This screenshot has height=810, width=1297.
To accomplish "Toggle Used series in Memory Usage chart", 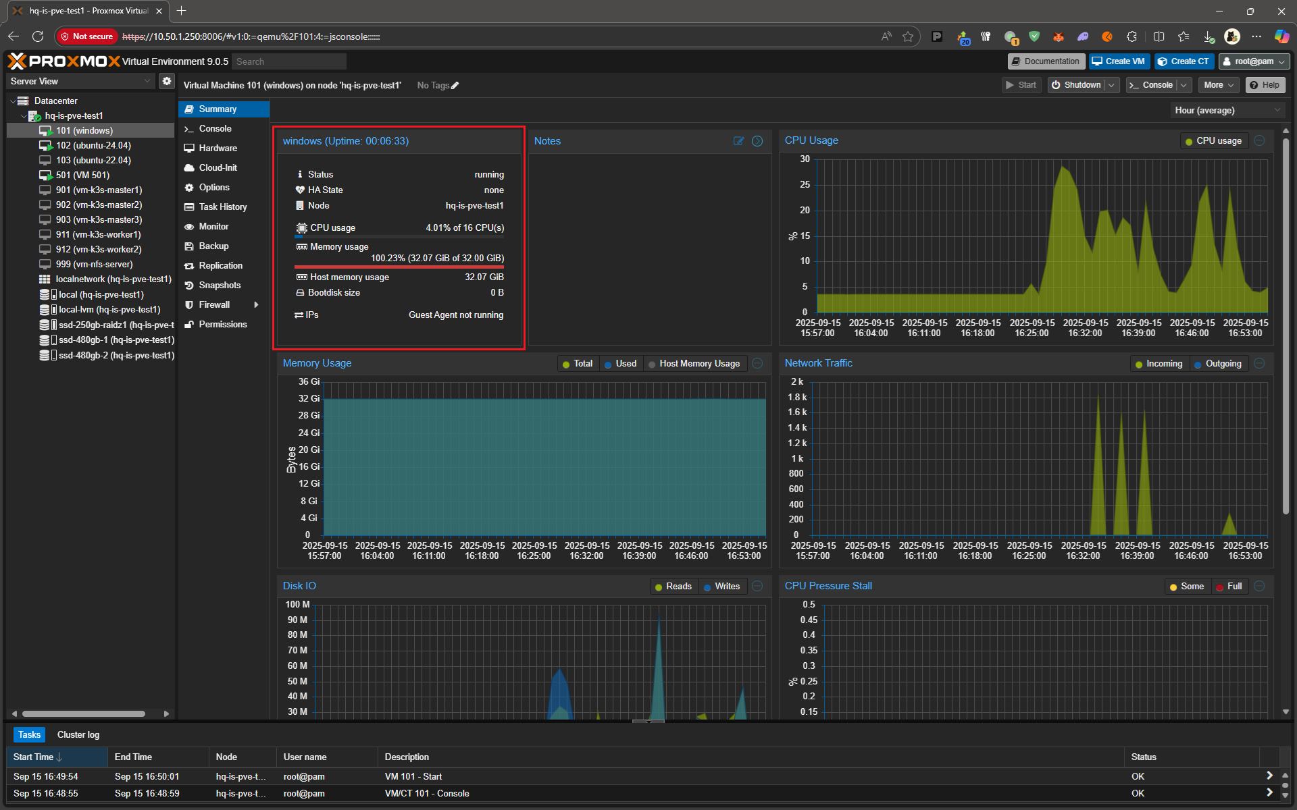I will click(x=620, y=364).
